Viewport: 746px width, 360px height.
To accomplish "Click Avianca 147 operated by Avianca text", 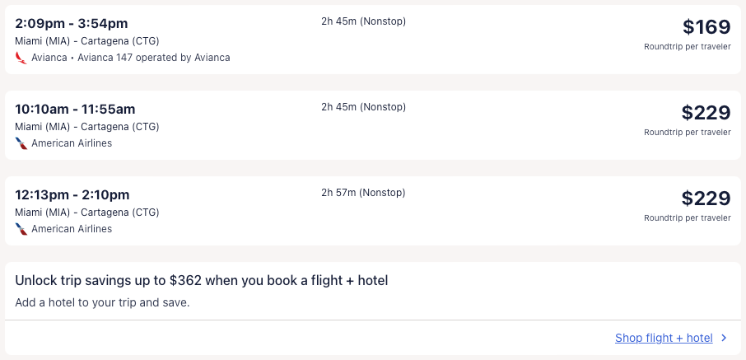I will [x=154, y=58].
